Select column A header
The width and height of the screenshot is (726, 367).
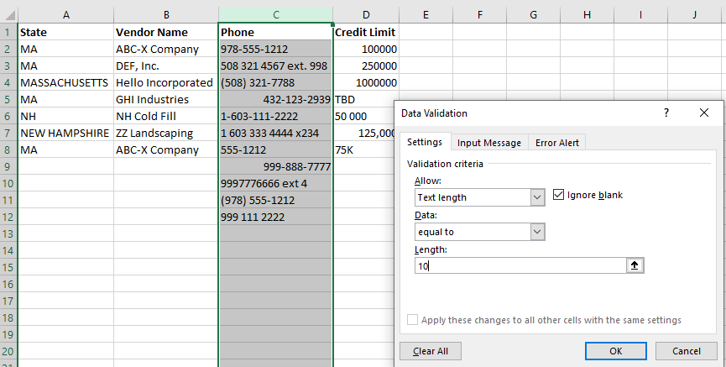(x=65, y=15)
